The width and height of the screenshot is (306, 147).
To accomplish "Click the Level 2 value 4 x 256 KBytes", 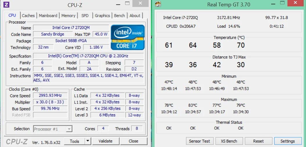I will tap(107, 108).
